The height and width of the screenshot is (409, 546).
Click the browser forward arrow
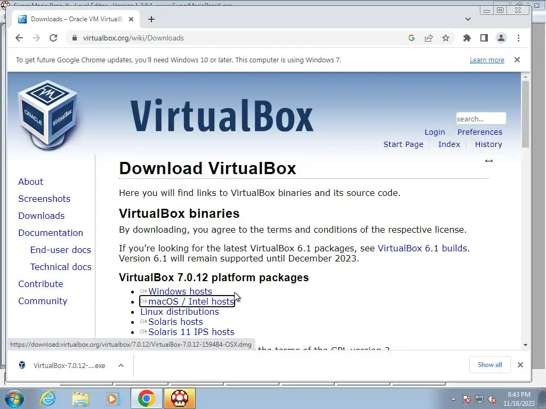pyautogui.click(x=36, y=38)
